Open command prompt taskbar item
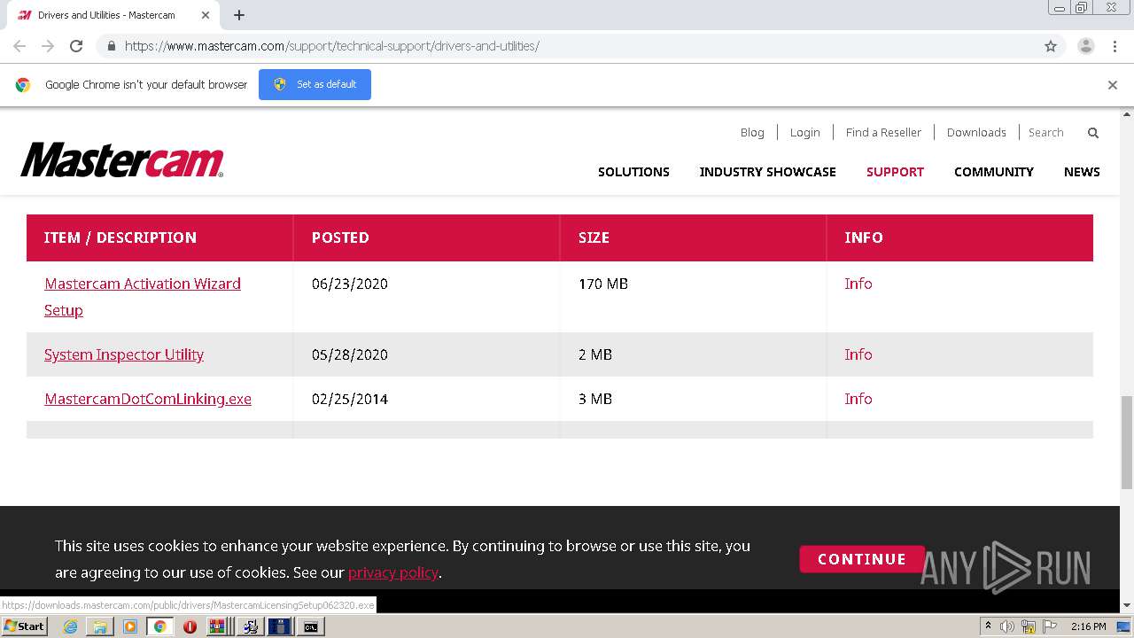Screen dimensions: 1134x638 (x=311, y=626)
